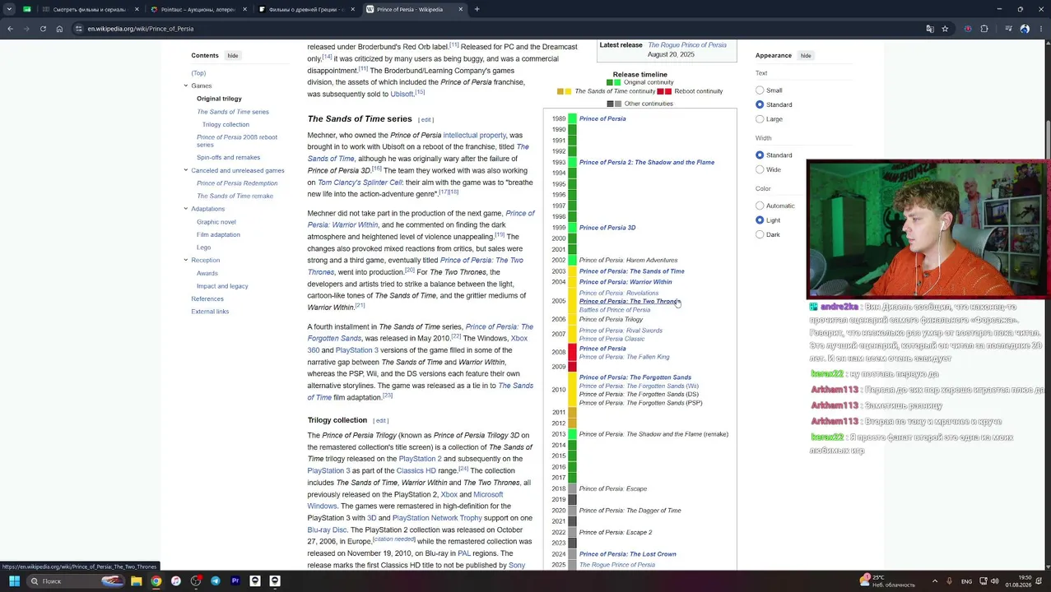The width and height of the screenshot is (1051, 592).
Task: Open File Explorer from the taskbar
Action: (x=136, y=580)
